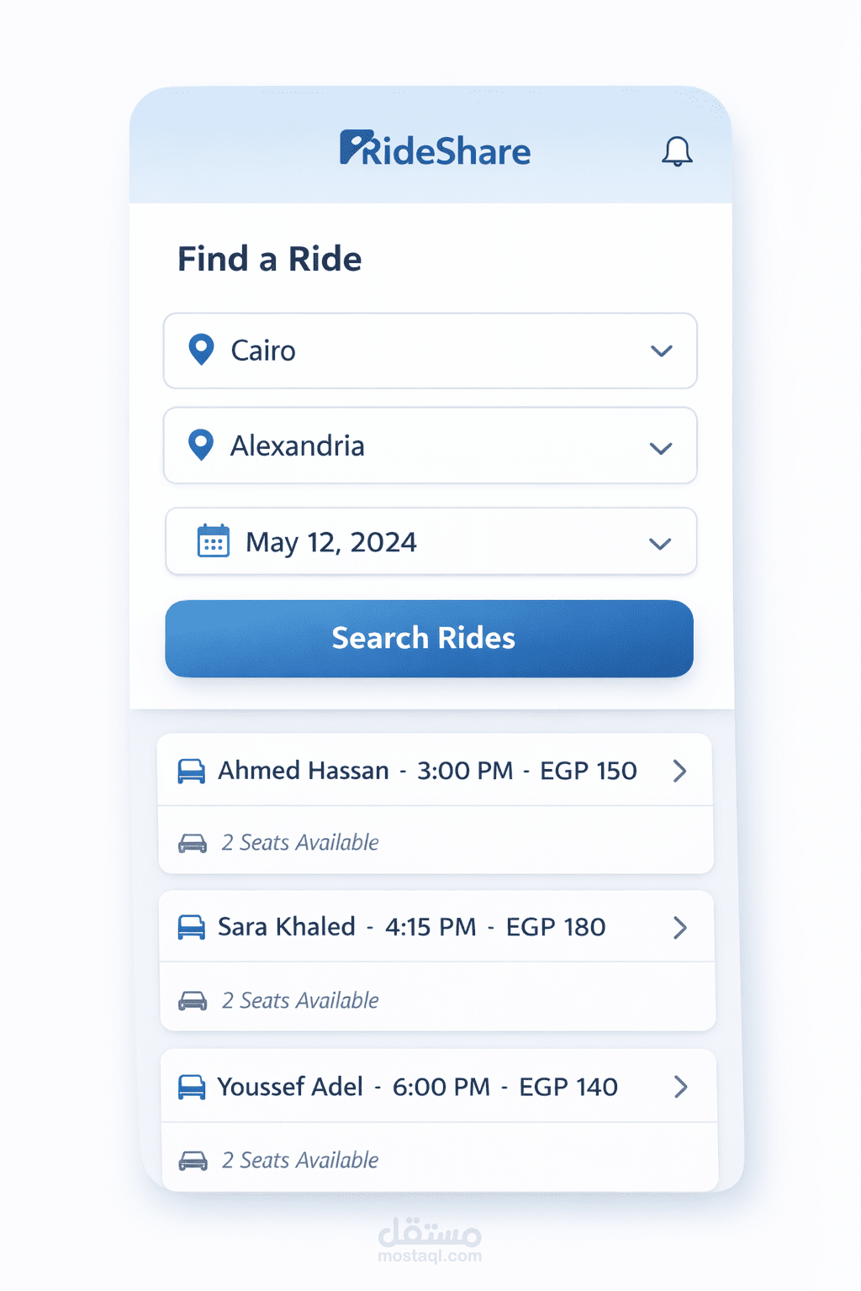Select the calendar icon next to the date
The image size is (861, 1291).
[x=213, y=542]
